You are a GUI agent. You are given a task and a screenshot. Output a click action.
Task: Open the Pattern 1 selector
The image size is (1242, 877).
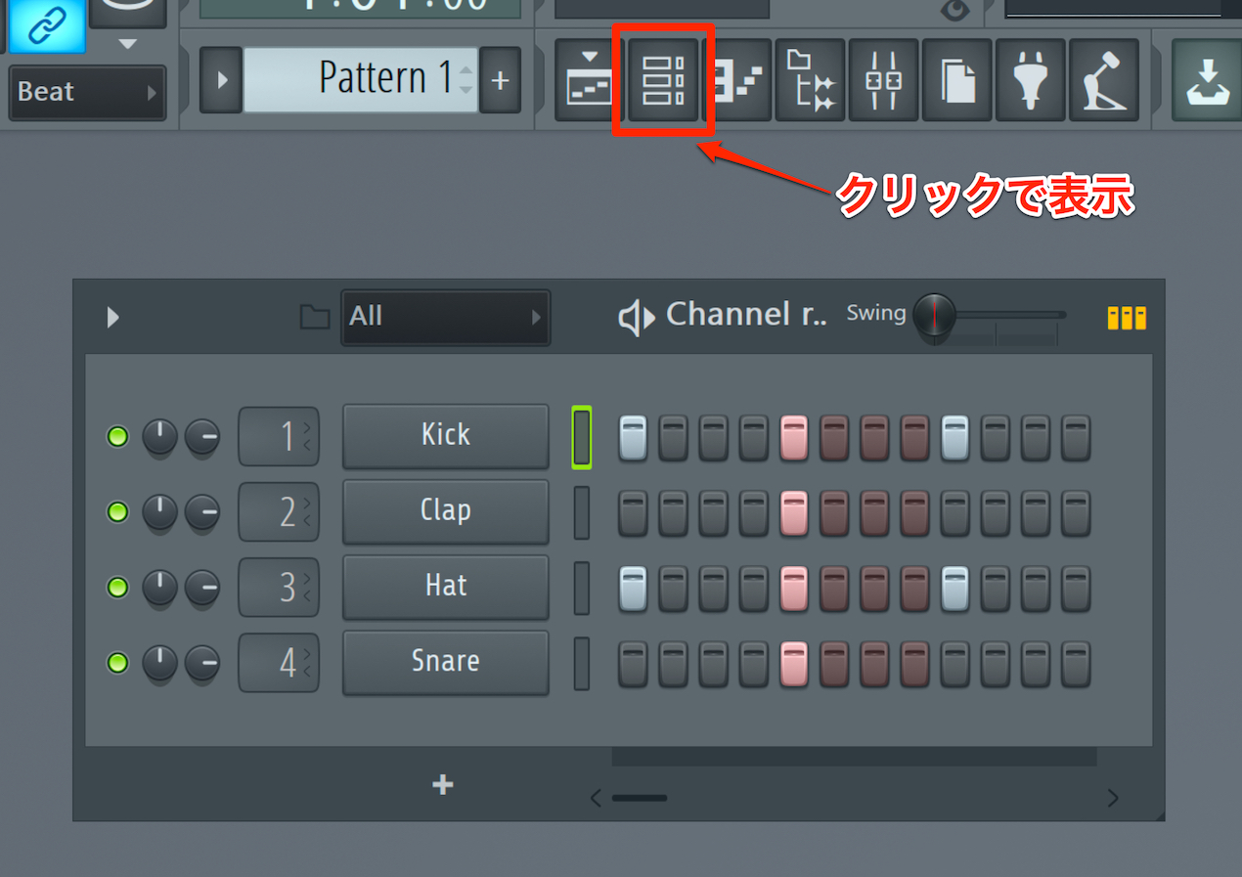(361, 80)
